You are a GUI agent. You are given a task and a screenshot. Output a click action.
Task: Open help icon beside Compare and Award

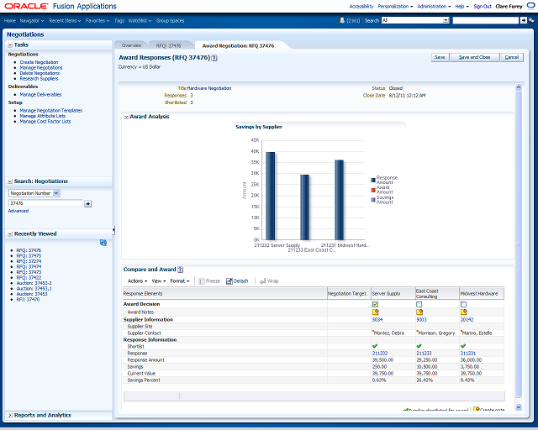point(181,270)
